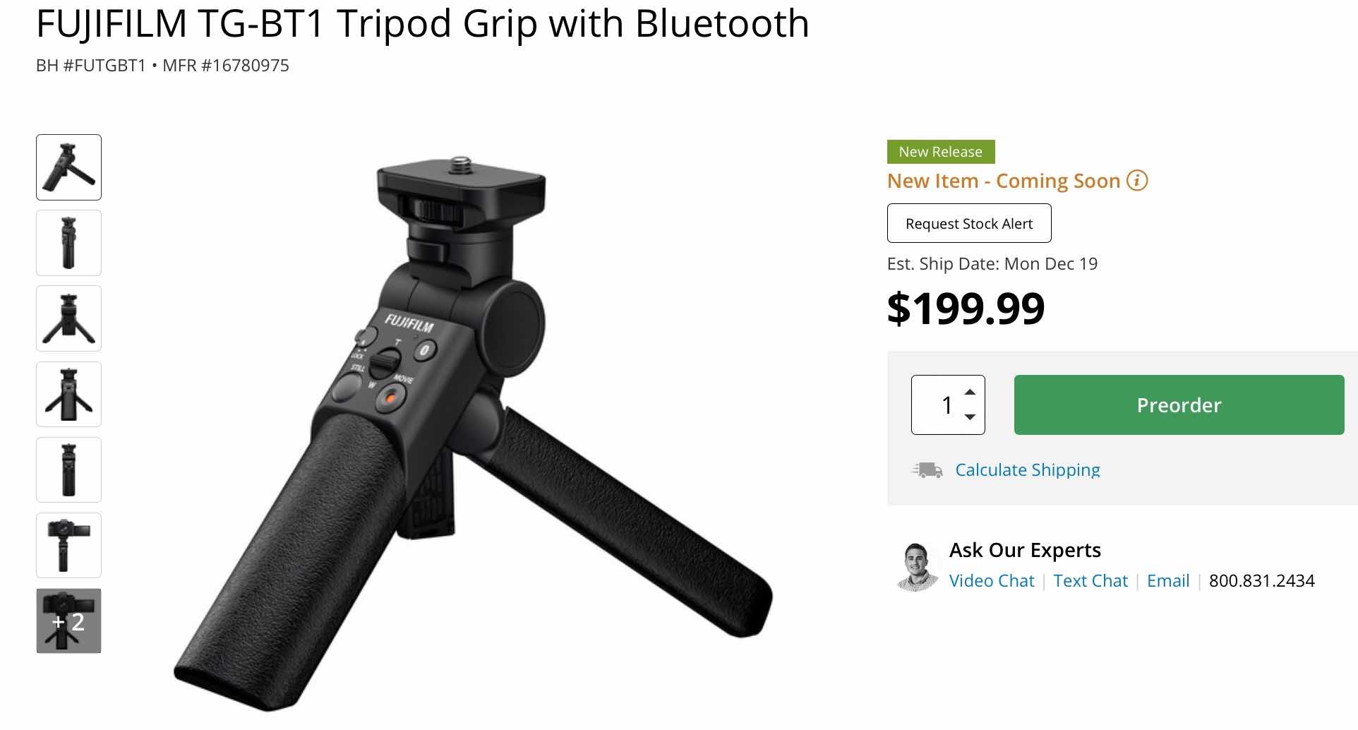The height and width of the screenshot is (730, 1358).
Task: Open the +2 more images thumbnail
Action: (68, 621)
